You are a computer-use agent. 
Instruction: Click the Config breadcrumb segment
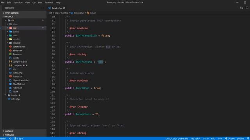point(64,13)
